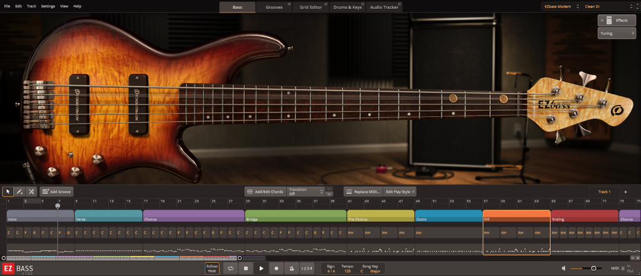Select the scissors cut tool
641x276 pixels.
pos(31,192)
